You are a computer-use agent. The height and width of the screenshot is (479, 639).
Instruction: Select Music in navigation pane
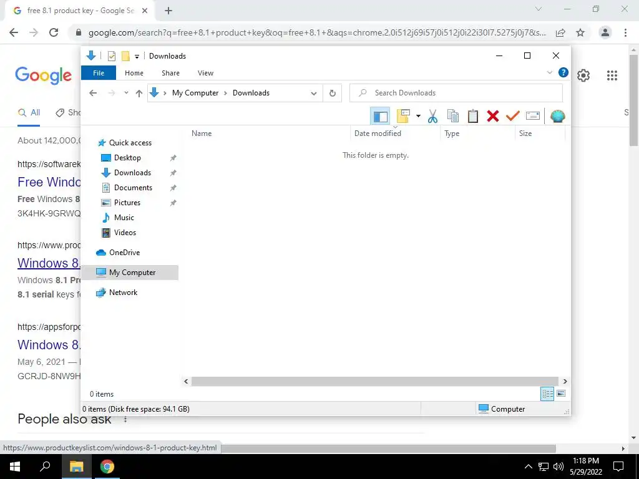(124, 218)
